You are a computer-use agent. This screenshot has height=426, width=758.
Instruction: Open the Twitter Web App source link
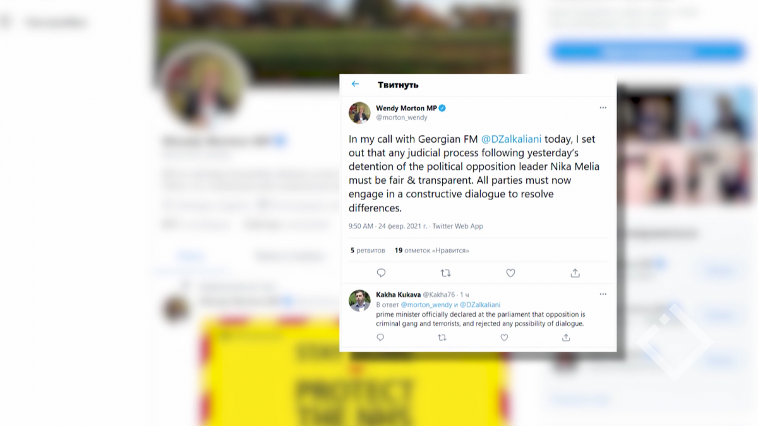click(457, 226)
